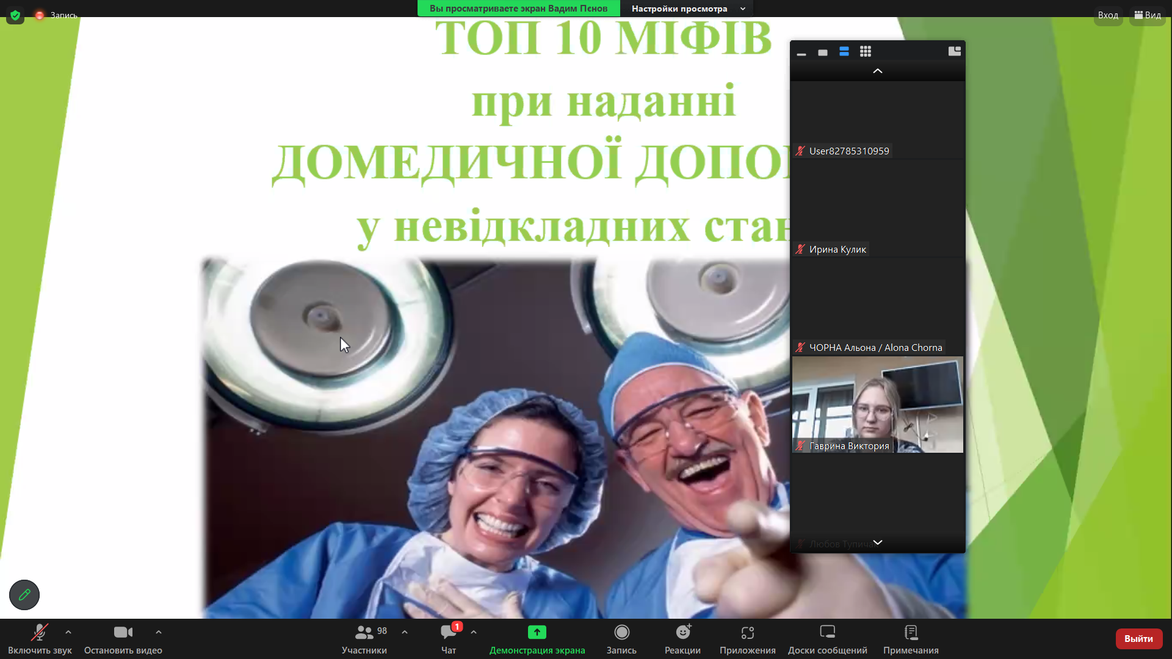Click the red Выйти leave button
Screen dimensions: 1172x659
pyautogui.click(x=1138, y=638)
